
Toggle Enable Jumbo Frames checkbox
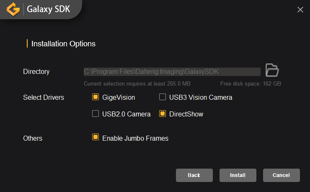pos(96,138)
